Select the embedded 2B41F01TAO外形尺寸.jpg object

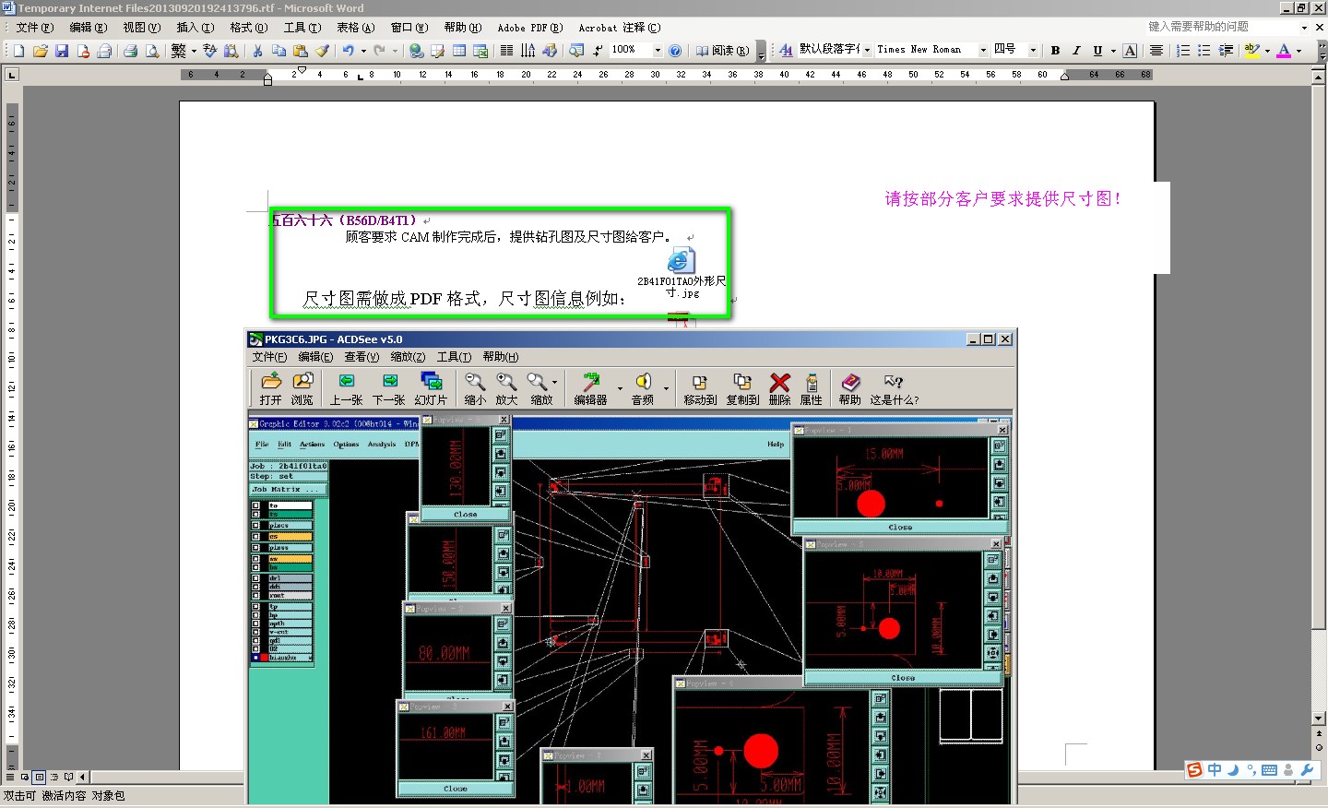coord(682,273)
